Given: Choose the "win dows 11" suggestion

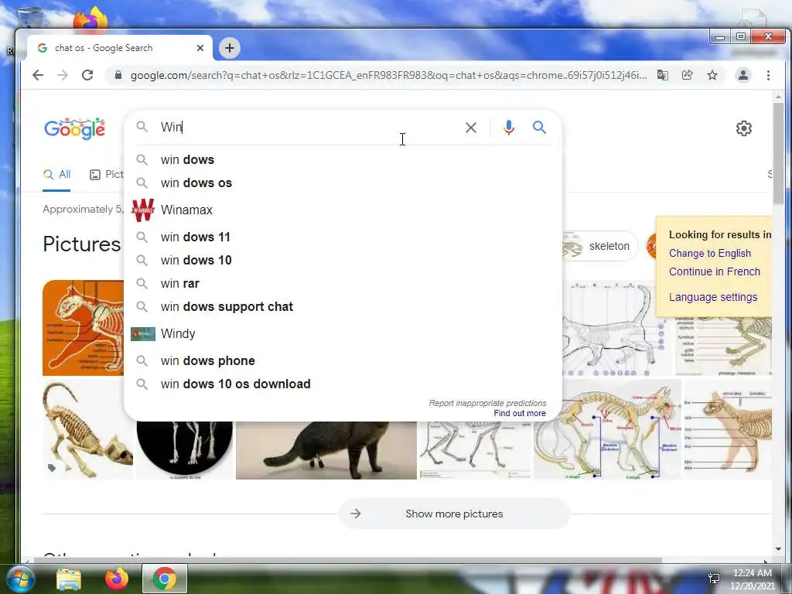Looking at the screenshot, I should click(x=343, y=237).
